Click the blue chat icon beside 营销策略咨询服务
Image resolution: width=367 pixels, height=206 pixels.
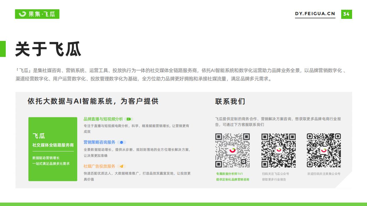click(122, 142)
